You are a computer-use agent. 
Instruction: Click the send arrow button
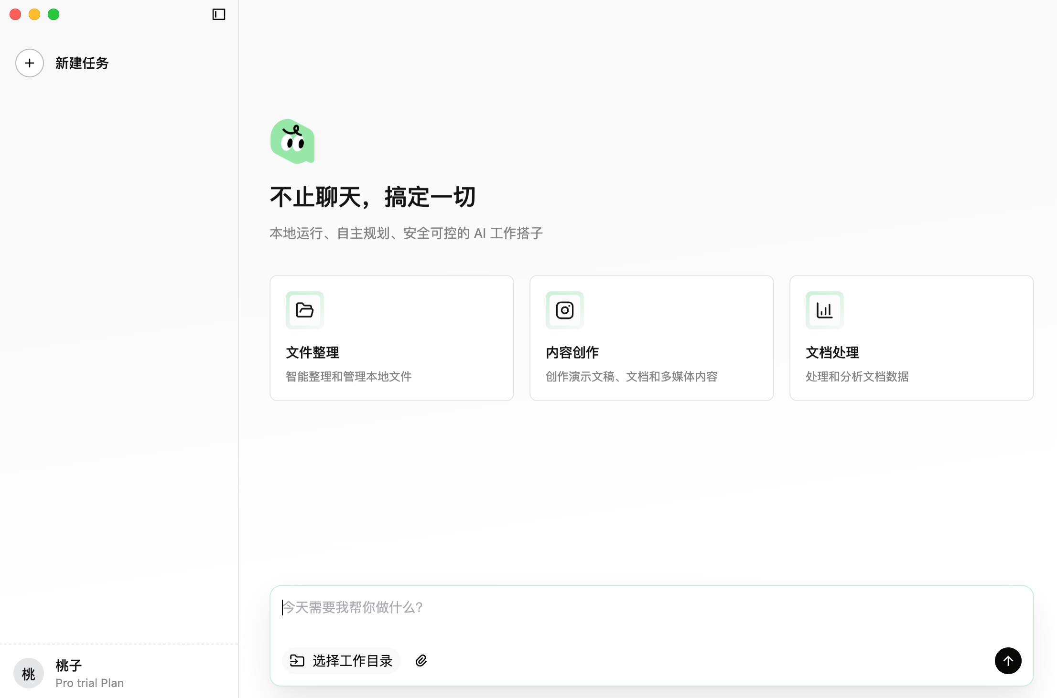coord(1008,661)
